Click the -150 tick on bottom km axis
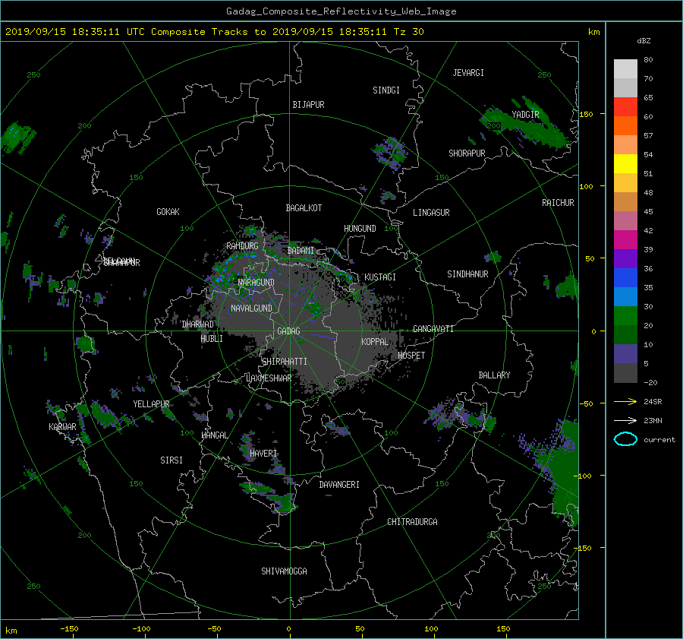Viewport: 683px width, 639px height. coord(69,629)
